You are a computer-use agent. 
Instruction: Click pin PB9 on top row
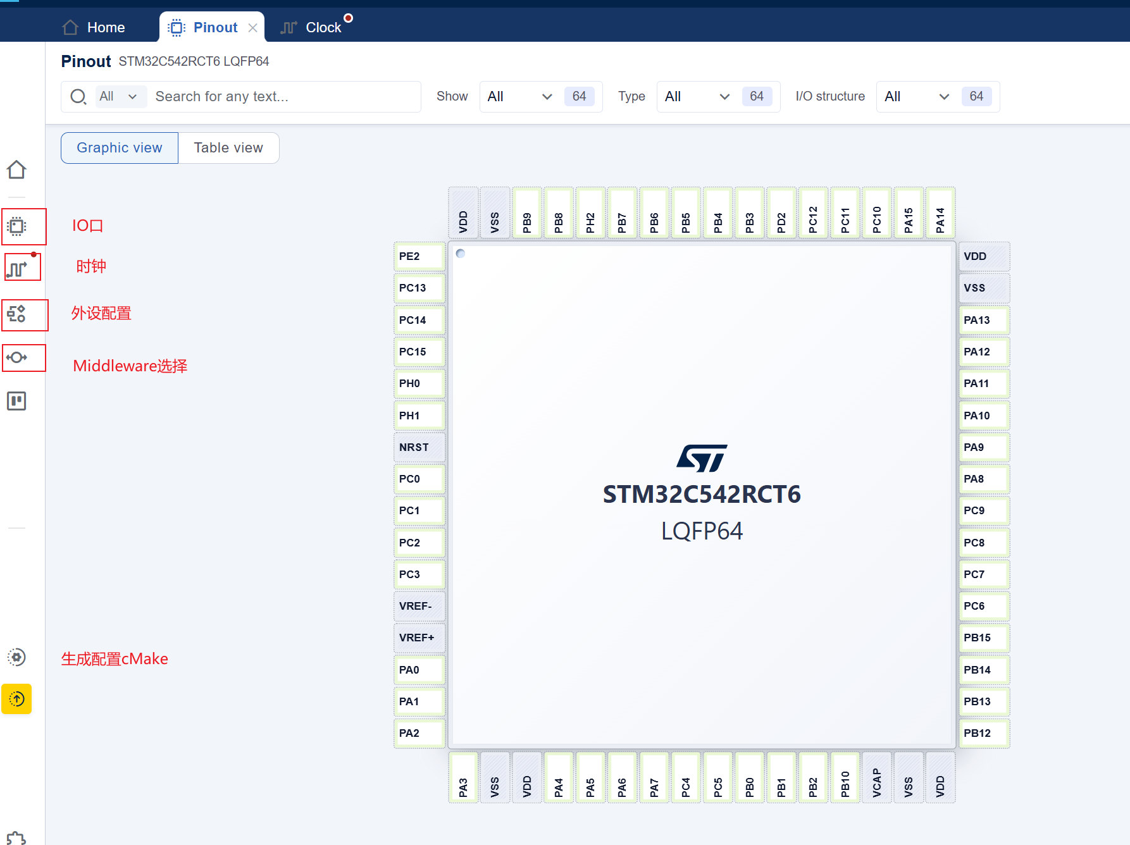(x=527, y=213)
